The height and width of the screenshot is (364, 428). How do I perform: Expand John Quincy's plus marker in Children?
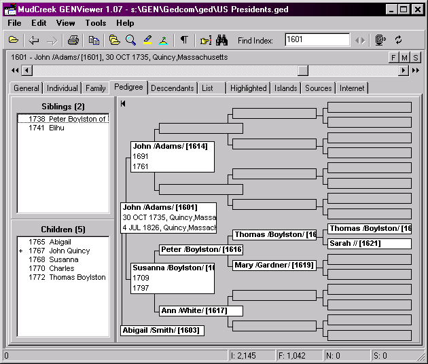(x=21, y=251)
